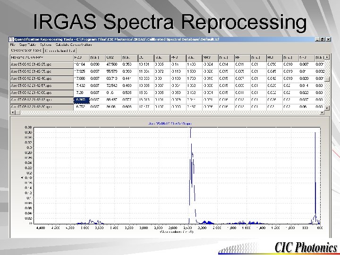
Task: Switch to the tab beside Concentration Table
Action: 60,51
